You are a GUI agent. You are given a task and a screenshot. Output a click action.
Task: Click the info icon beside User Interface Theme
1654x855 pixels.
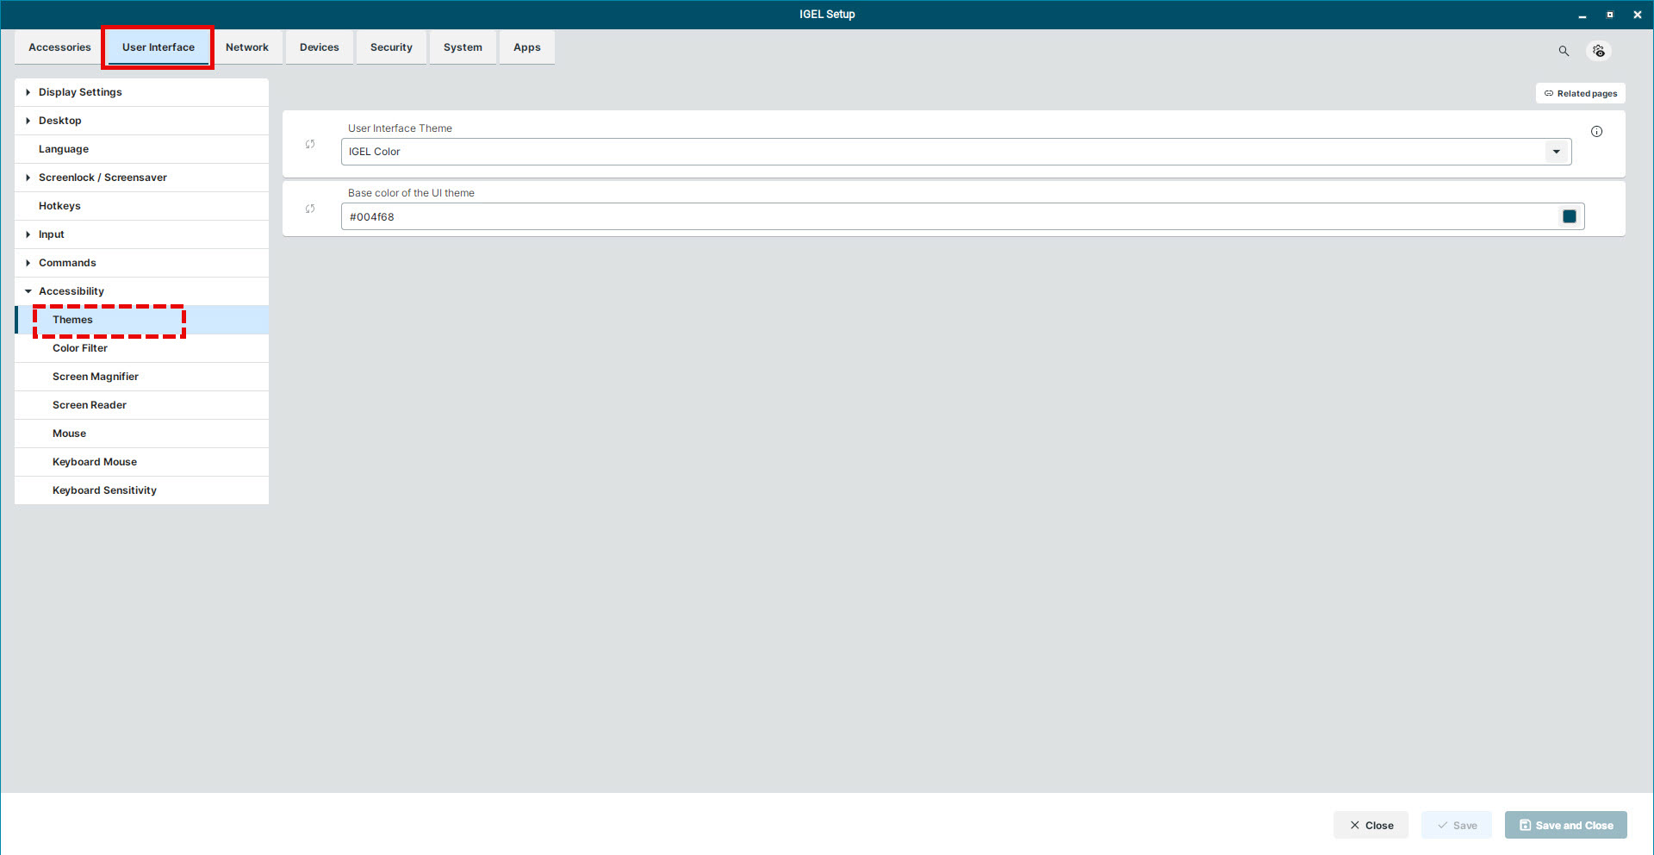click(x=1596, y=132)
